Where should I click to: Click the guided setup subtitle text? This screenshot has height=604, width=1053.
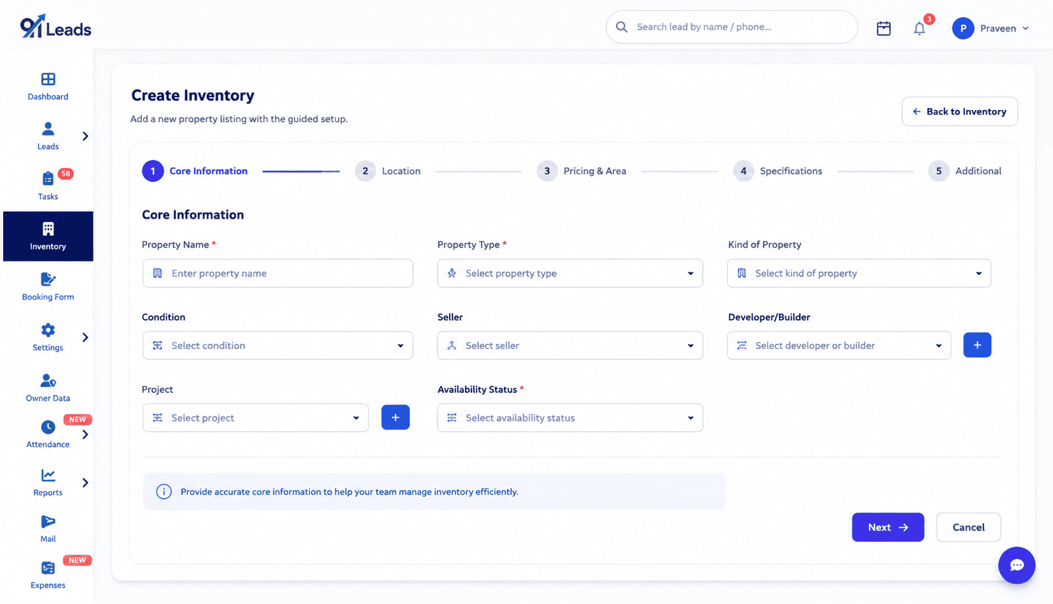(x=239, y=119)
